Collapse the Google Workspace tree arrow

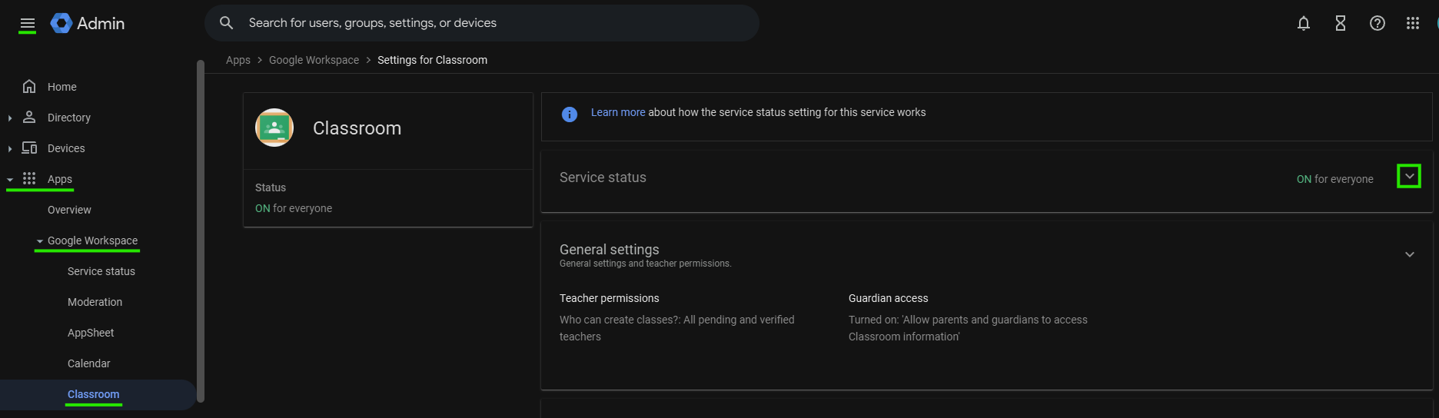tap(40, 241)
